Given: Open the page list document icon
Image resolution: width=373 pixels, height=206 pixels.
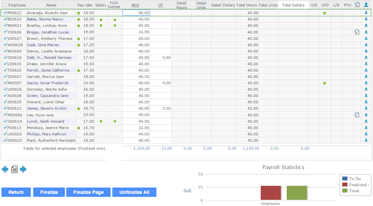Looking at the screenshot, I should click(14, 169).
